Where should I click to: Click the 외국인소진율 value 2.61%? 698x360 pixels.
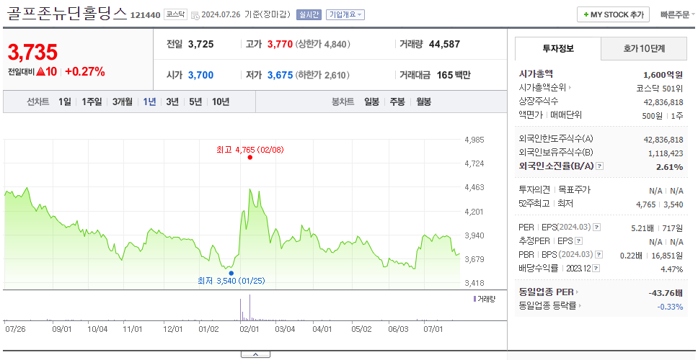669,167
